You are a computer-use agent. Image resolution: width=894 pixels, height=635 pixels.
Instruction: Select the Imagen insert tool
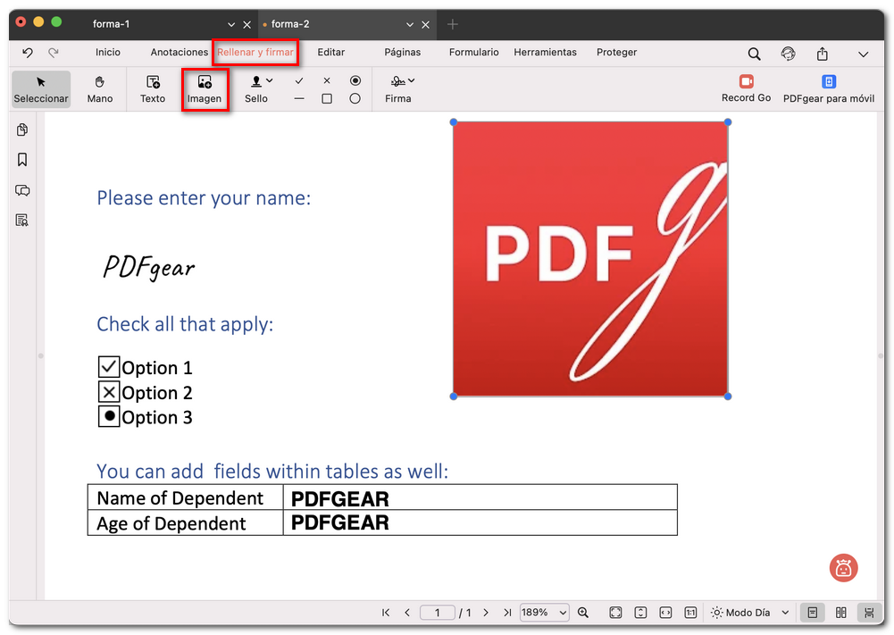coord(205,89)
